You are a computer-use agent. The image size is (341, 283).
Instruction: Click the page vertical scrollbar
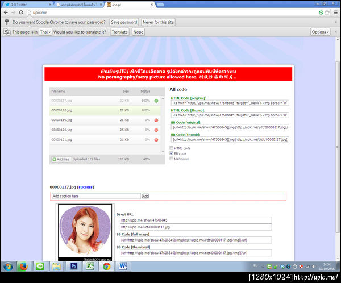tap(338, 148)
